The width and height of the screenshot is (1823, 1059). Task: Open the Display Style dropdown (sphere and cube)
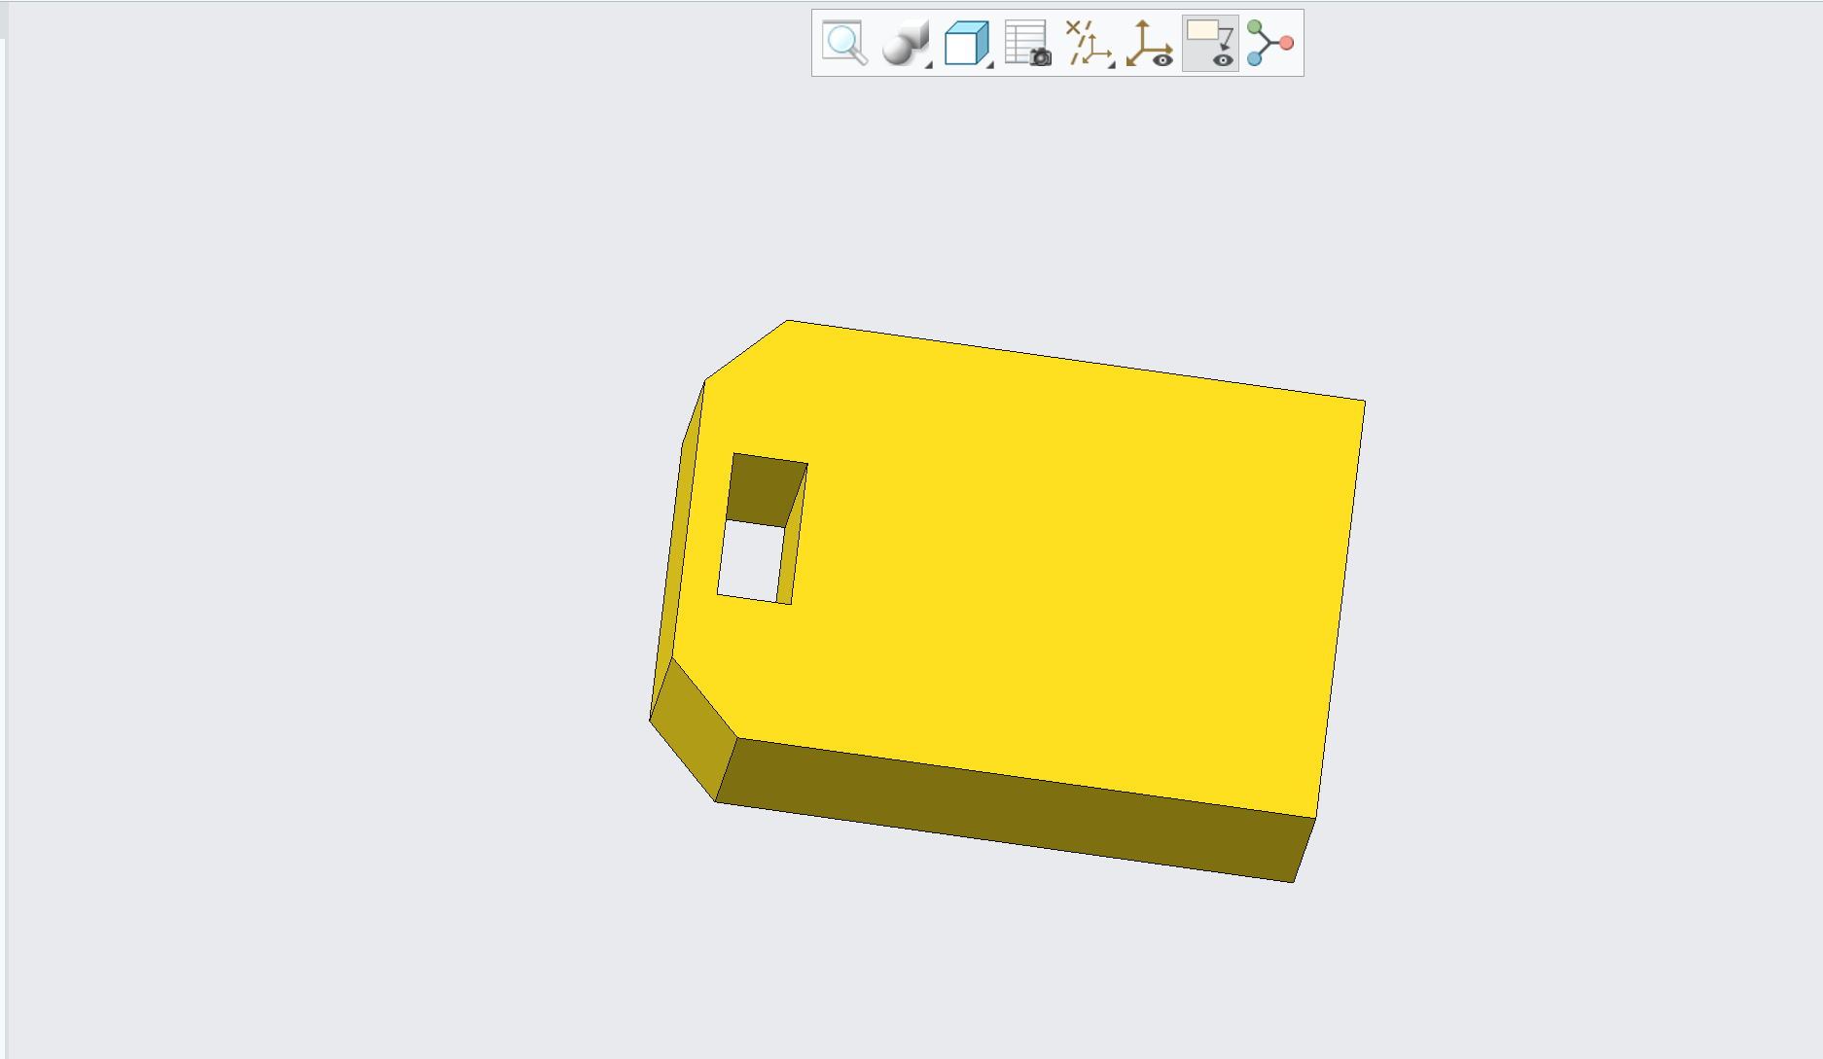click(906, 44)
